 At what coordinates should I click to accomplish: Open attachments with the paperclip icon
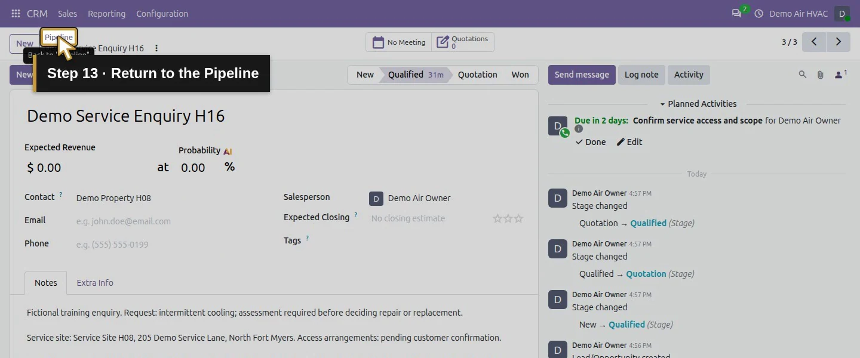point(821,75)
